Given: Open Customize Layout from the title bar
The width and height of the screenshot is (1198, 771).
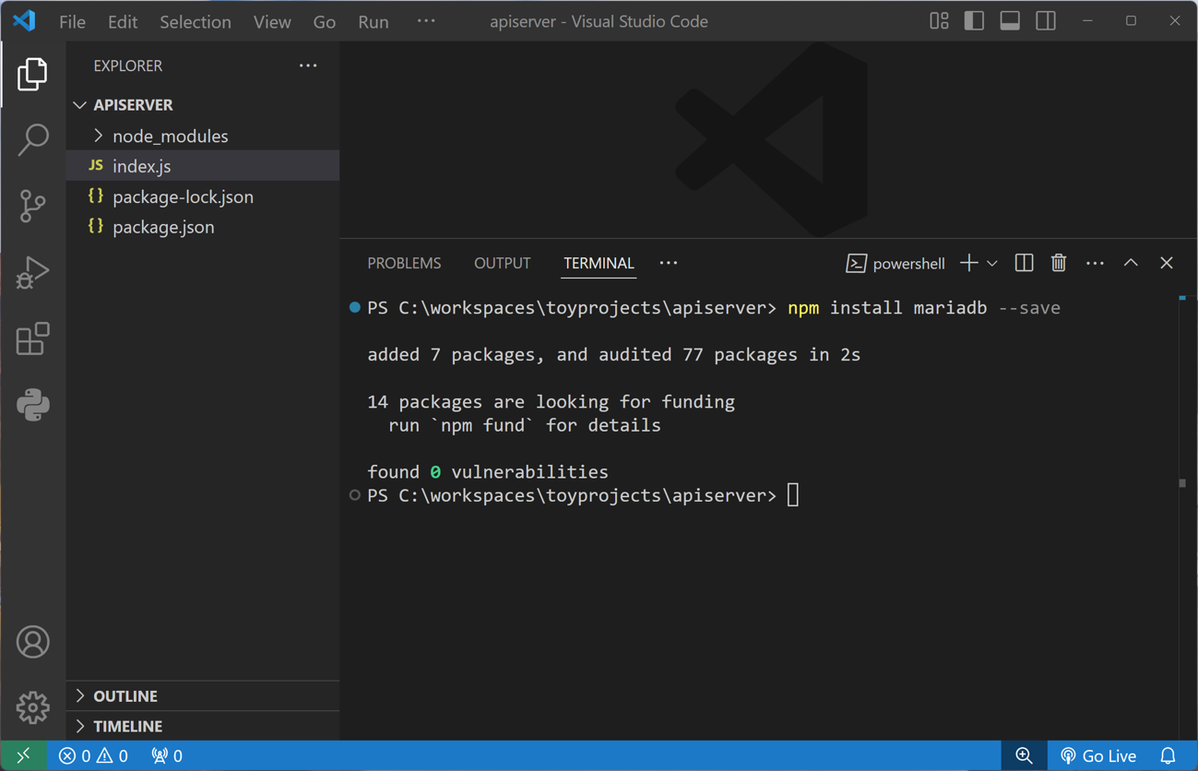Looking at the screenshot, I should coord(939,20).
